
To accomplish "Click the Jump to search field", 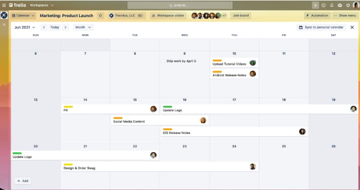I will tap(180, 6).
